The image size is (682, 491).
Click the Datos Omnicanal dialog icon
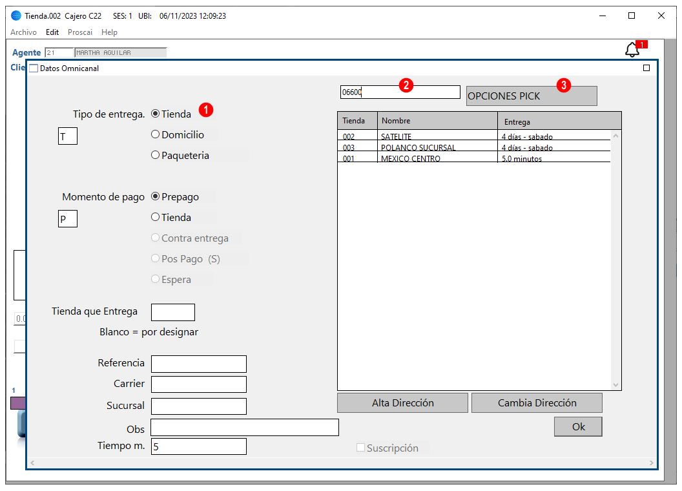34,68
